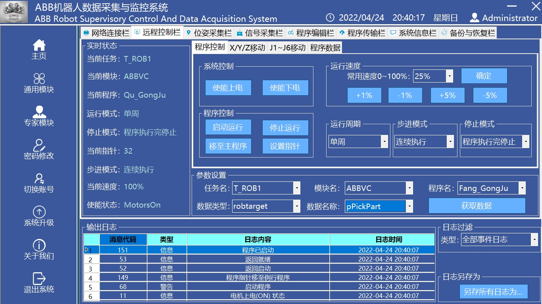
Task: Click the 停止运行 button
Action: coord(285,128)
